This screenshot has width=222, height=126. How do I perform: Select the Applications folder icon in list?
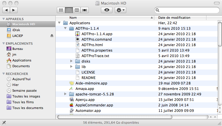coord(65,23)
